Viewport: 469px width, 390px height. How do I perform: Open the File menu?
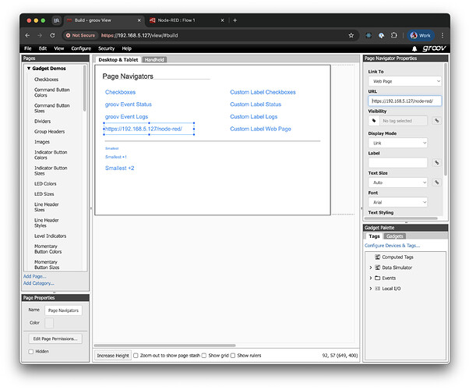pyautogui.click(x=28, y=48)
